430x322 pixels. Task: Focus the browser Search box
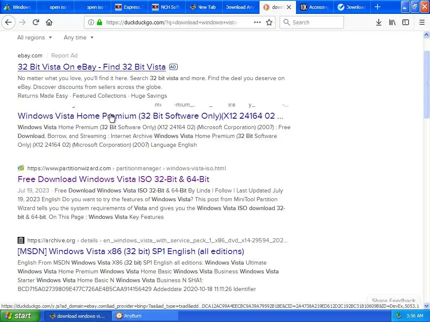pos(312,22)
